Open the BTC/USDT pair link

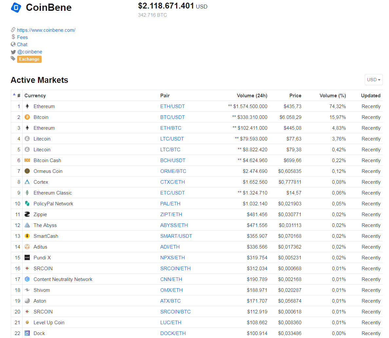coord(173,117)
